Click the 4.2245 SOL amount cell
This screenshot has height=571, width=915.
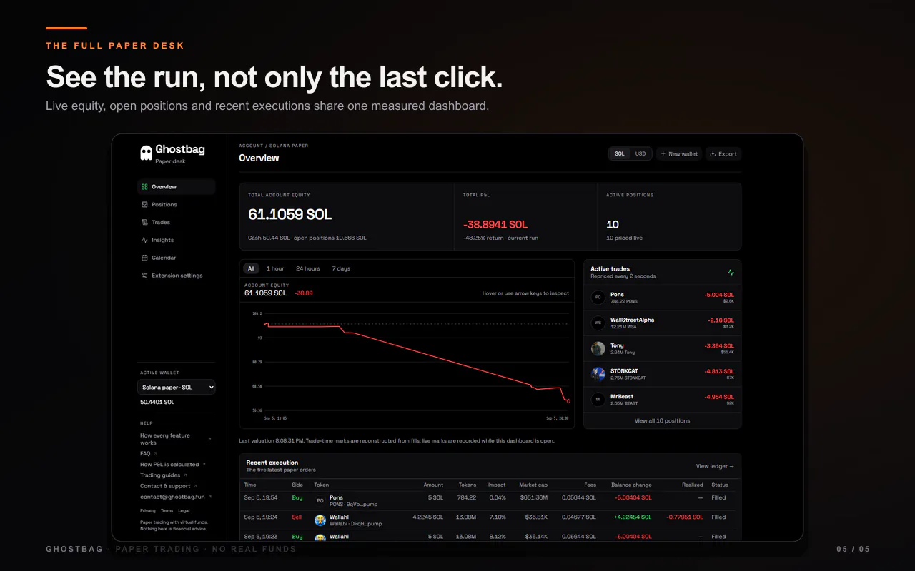(427, 517)
